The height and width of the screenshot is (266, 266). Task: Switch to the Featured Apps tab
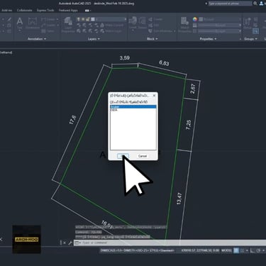68,11
